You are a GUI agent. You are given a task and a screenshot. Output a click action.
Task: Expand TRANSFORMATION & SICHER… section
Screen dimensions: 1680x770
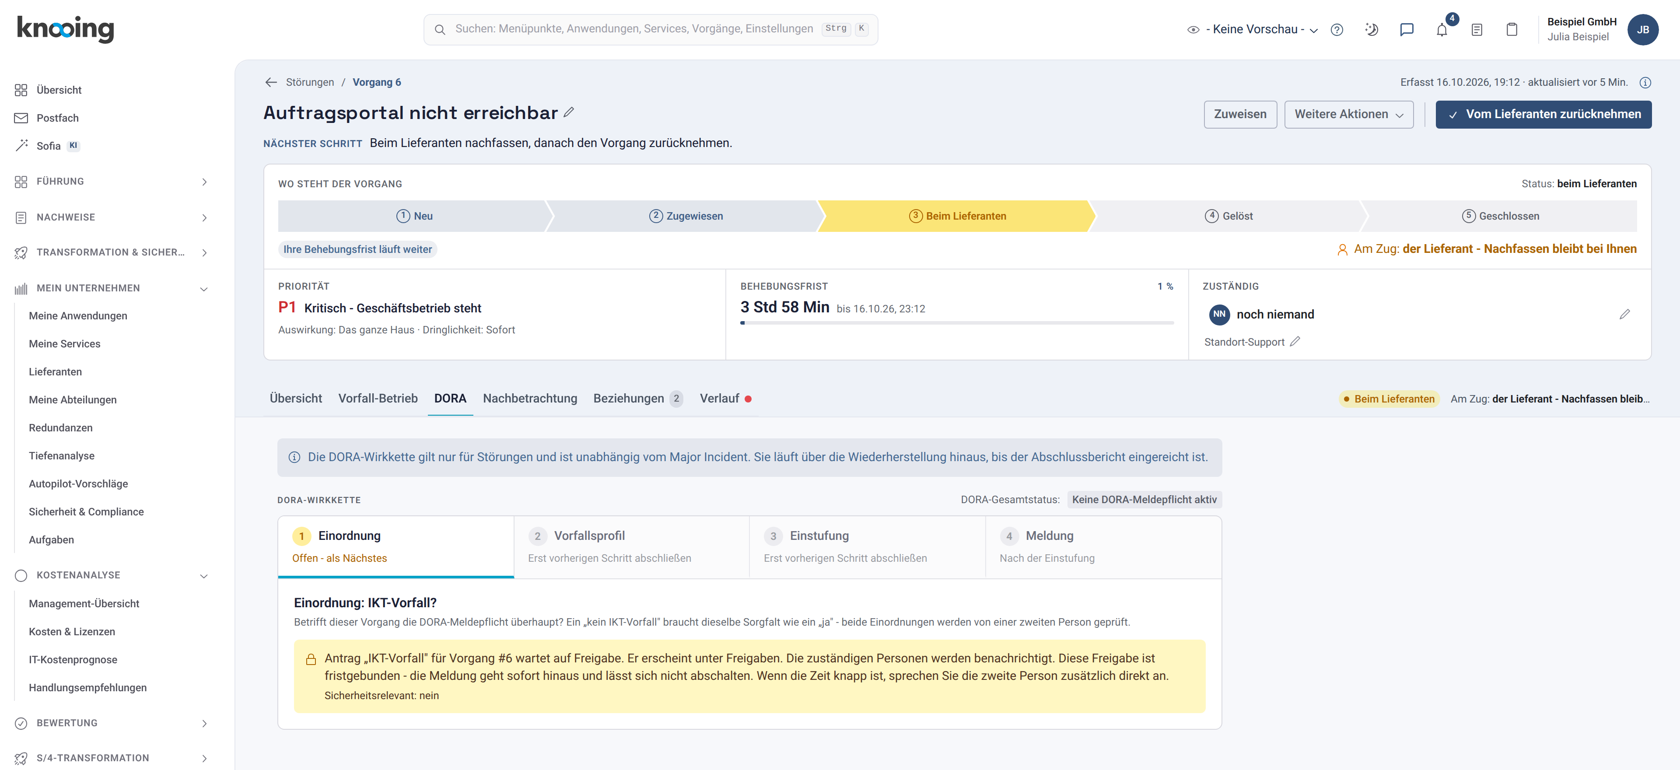[111, 252]
